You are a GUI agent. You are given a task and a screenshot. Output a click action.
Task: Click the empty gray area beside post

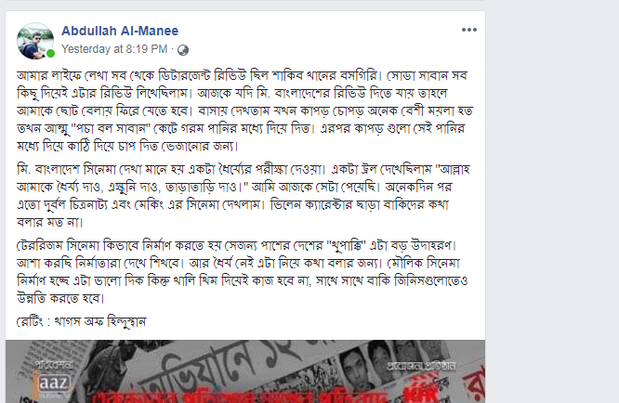[x=552, y=197]
